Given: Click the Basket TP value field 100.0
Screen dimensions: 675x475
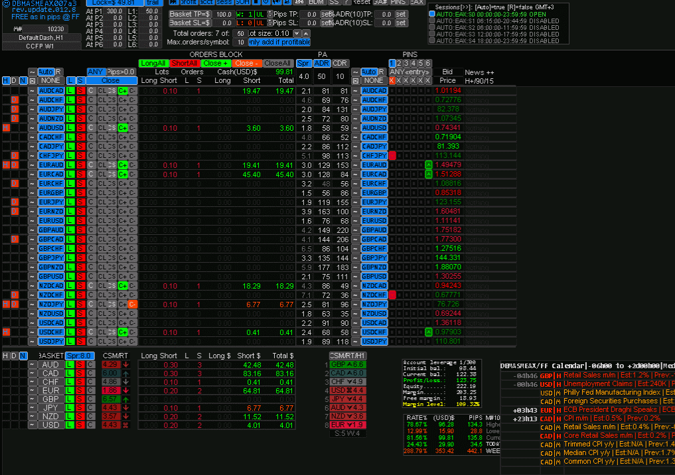Looking at the screenshot, I should pyautogui.click(x=224, y=14).
